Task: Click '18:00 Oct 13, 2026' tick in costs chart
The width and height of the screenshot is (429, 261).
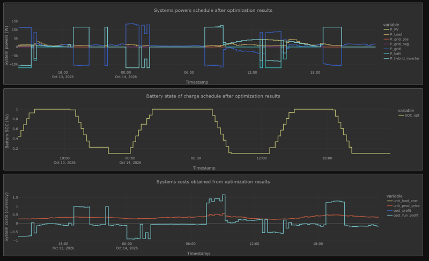Action: 63,245
